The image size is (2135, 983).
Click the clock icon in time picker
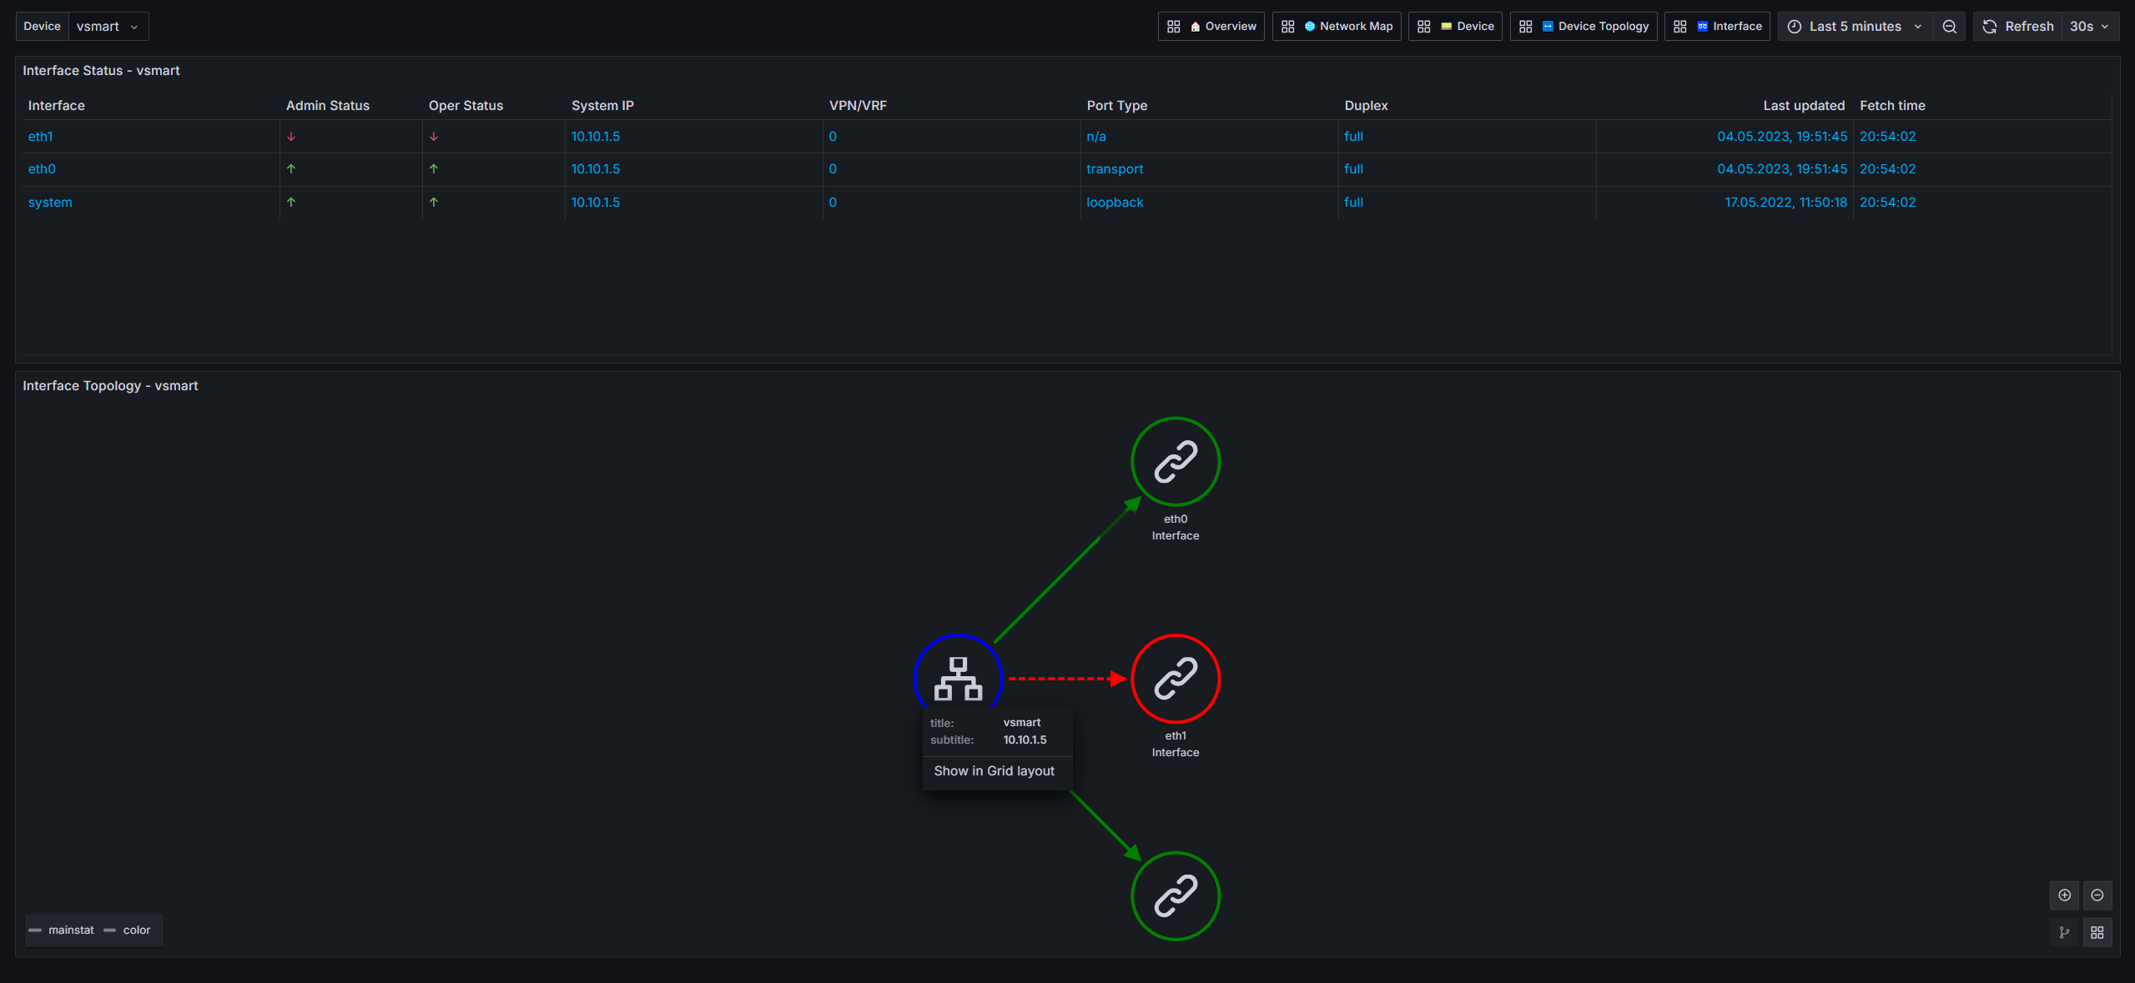1795,27
